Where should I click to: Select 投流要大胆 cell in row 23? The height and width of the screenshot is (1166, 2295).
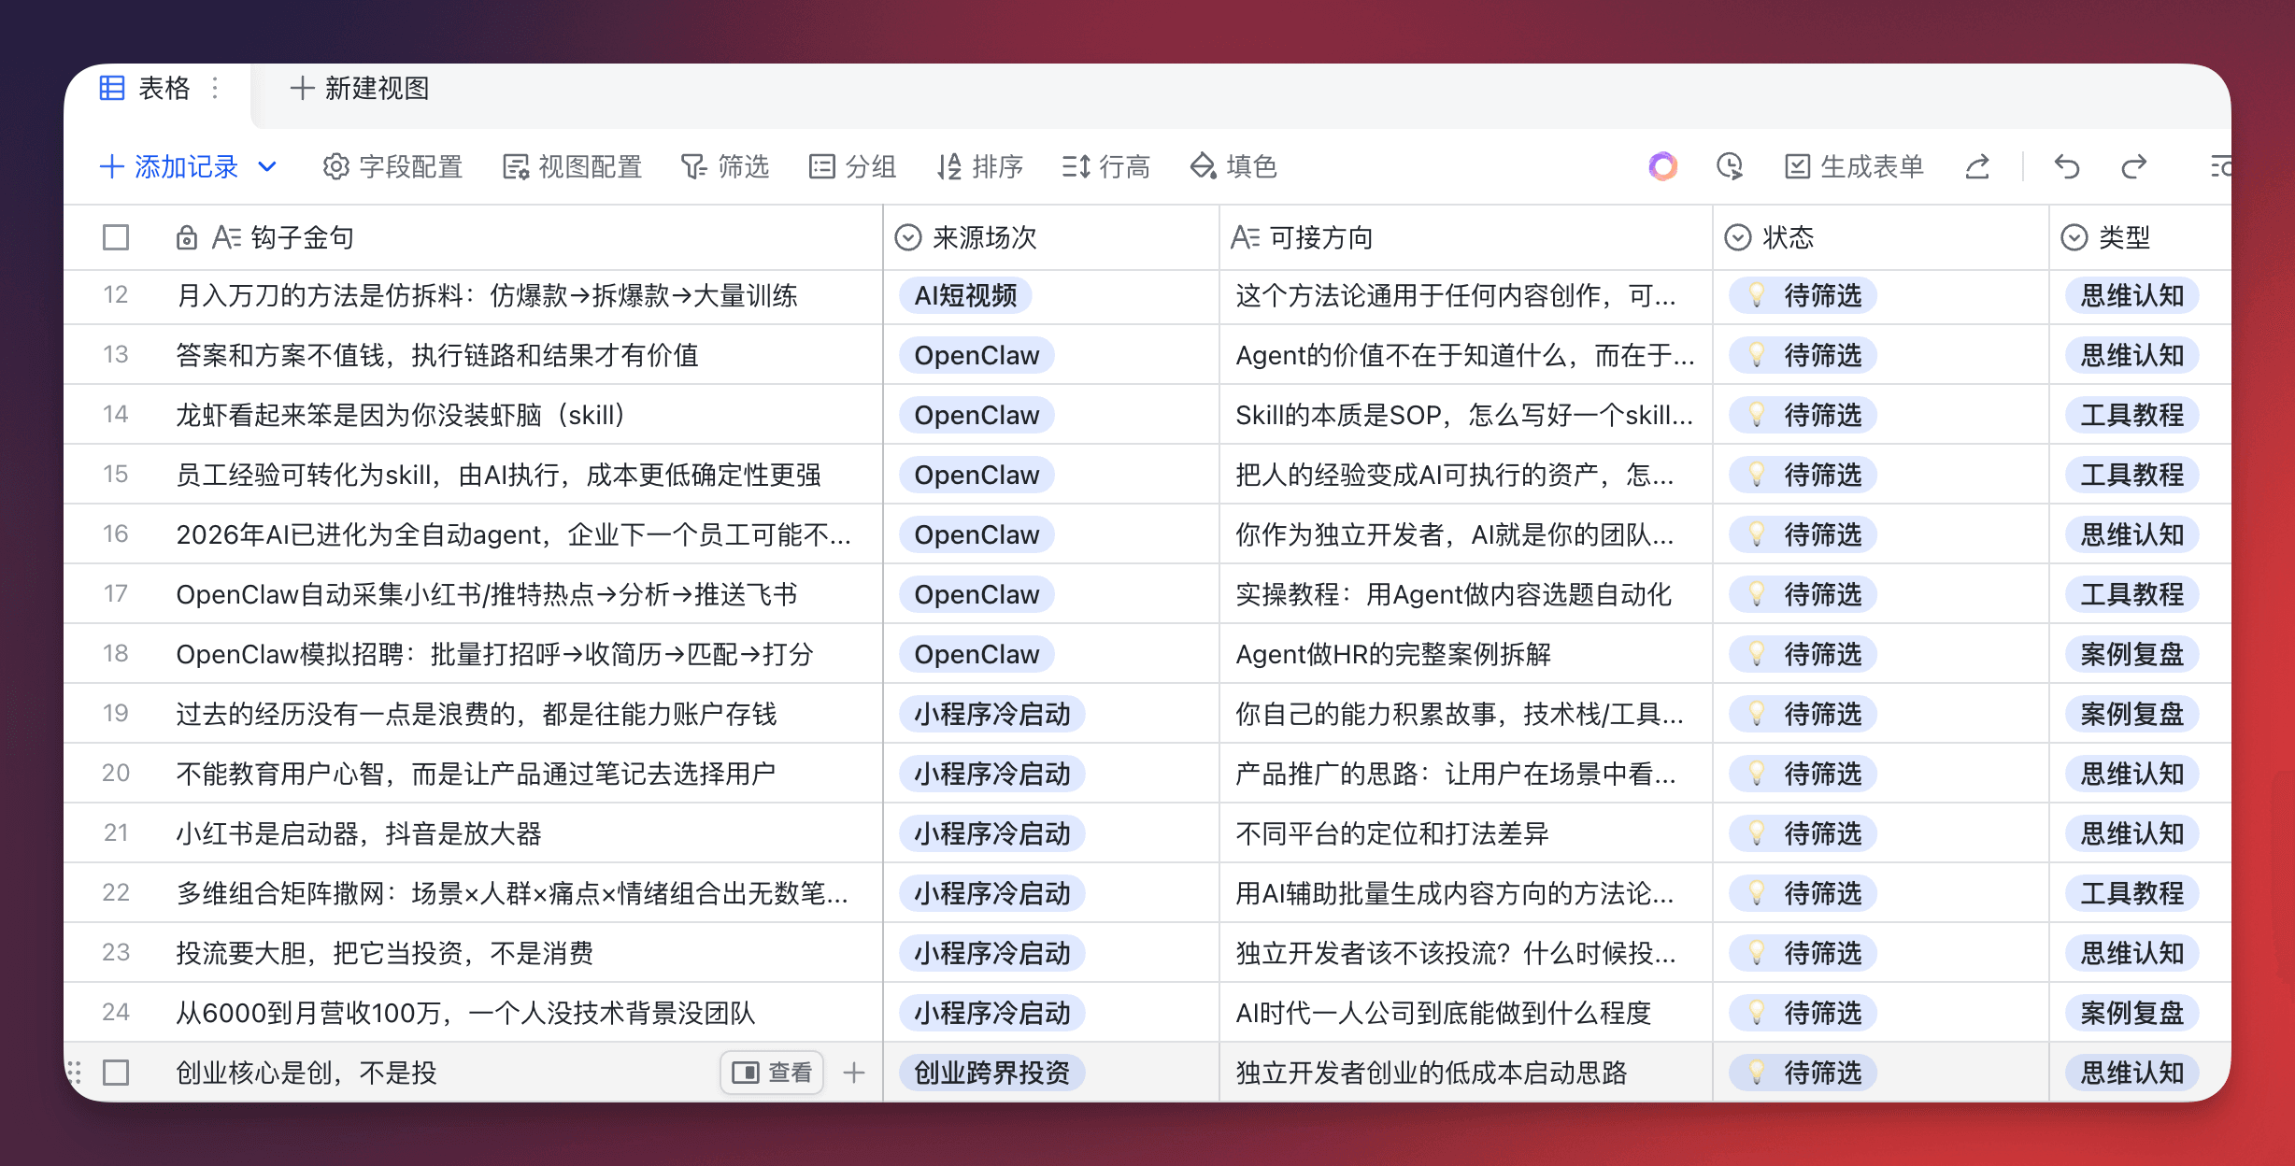tap(473, 953)
